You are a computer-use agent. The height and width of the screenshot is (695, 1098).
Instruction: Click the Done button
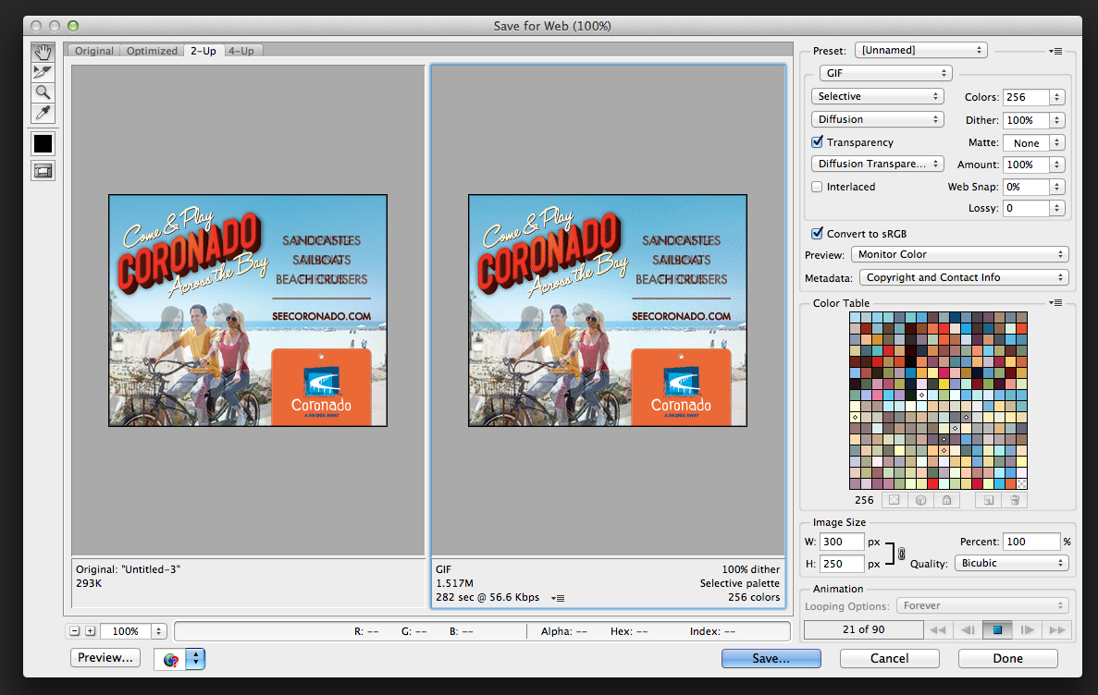1007,659
